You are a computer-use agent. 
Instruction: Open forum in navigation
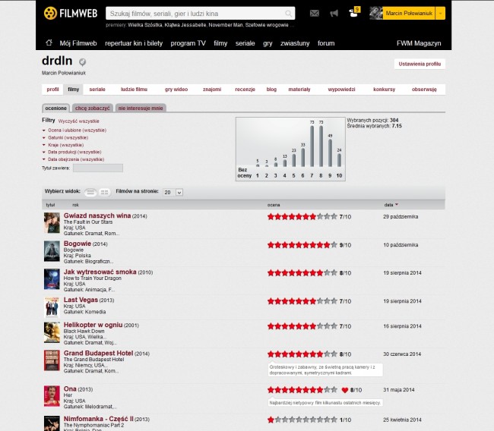[326, 43]
